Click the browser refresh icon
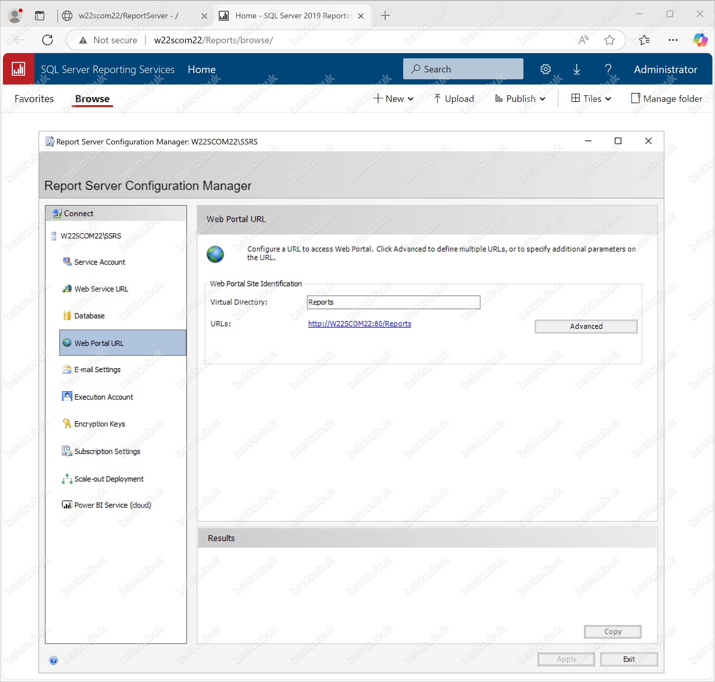The width and height of the screenshot is (715, 682). click(x=47, y=40)
